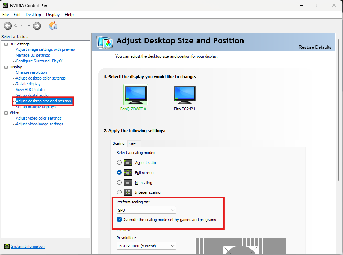The height and width of the screenshot is (255, 343).
Task: Select the Eizo FG2421 display monitor icon
Action: click(185, 95)
